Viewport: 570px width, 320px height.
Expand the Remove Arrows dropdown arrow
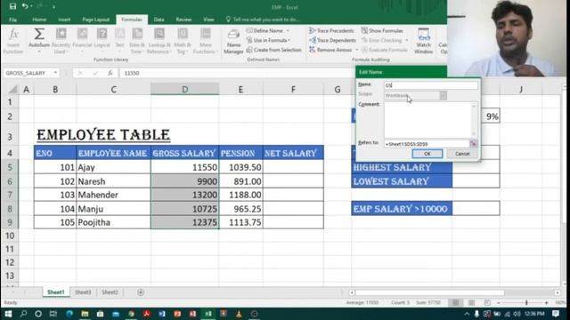pos(356,50)
